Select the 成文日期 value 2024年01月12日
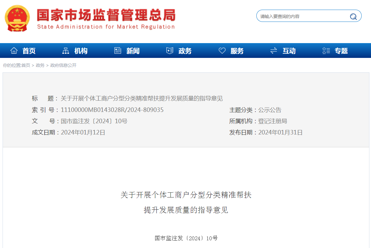371x248 pixels. 83,133
